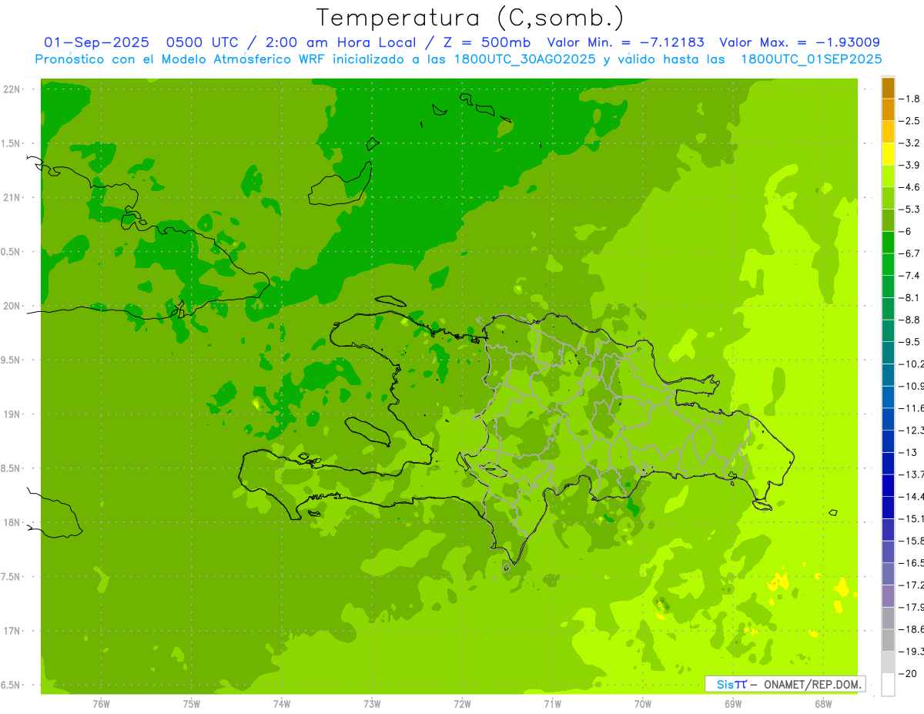This screenshot has width=924, height=714.
Task: Click the '72W' longitude label
Action: [x=462, y=704]
